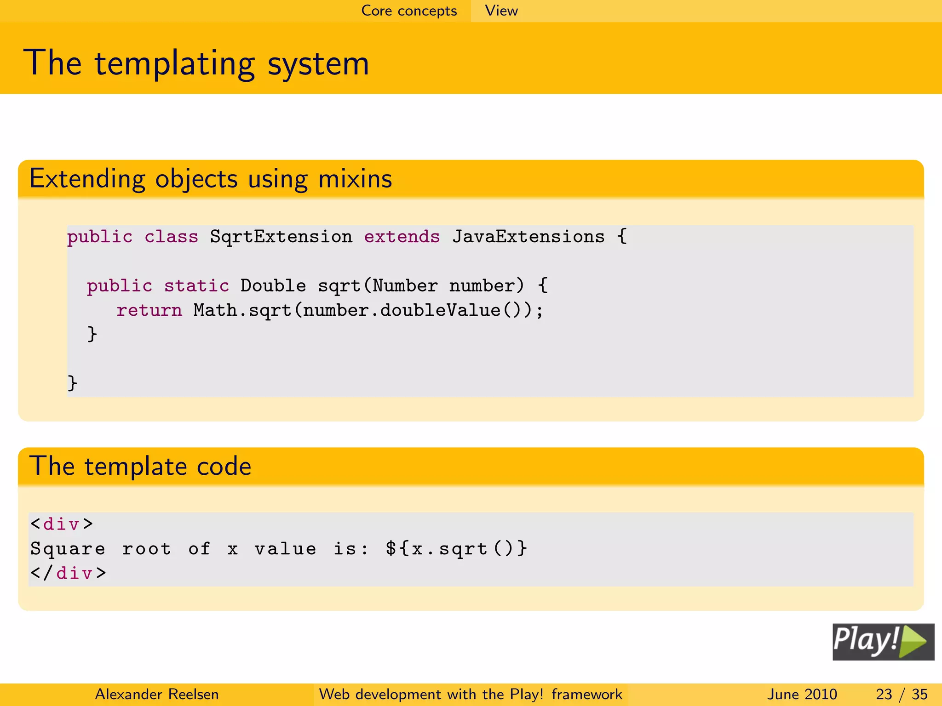Click the ${x.sqrt()} template expression

pyautogui.click(x=456, y=549)
